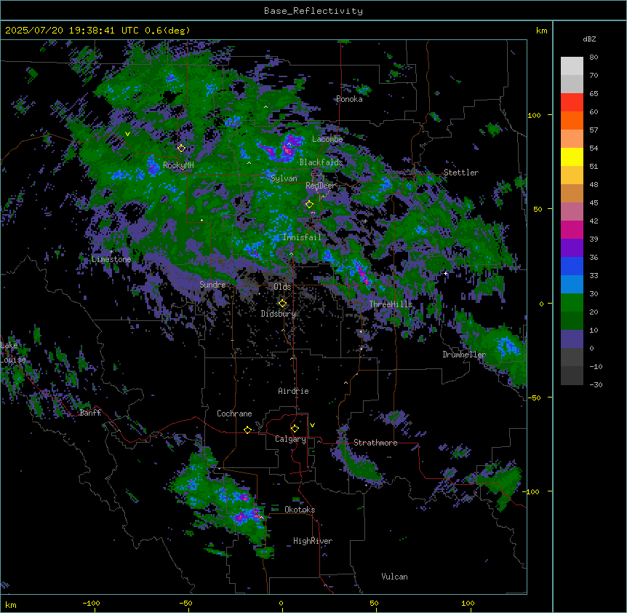Image resolution: width=627 pixels, height=613 pixels.
Task: Click the 50 tick on the bottom km axis
Action: 374,603
